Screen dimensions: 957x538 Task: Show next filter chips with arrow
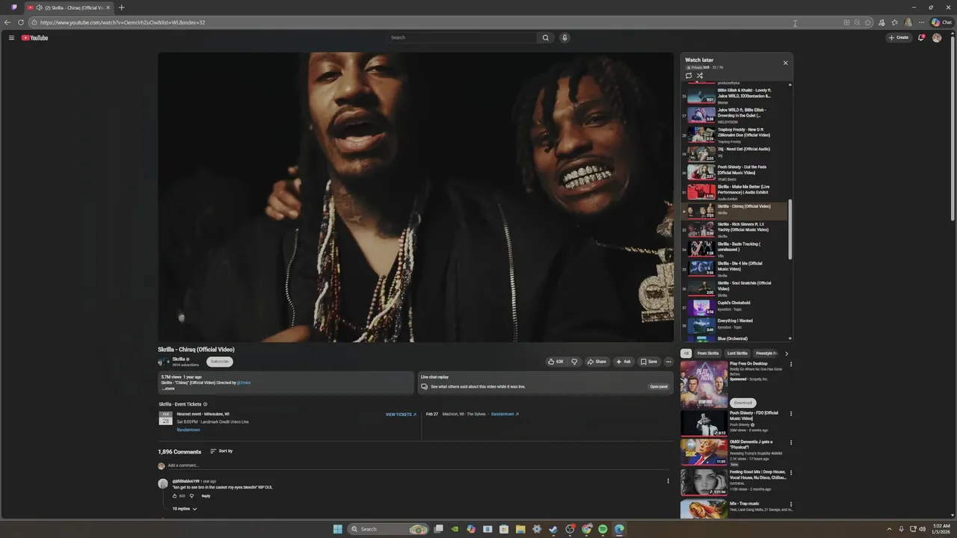[x=787, y=353]
